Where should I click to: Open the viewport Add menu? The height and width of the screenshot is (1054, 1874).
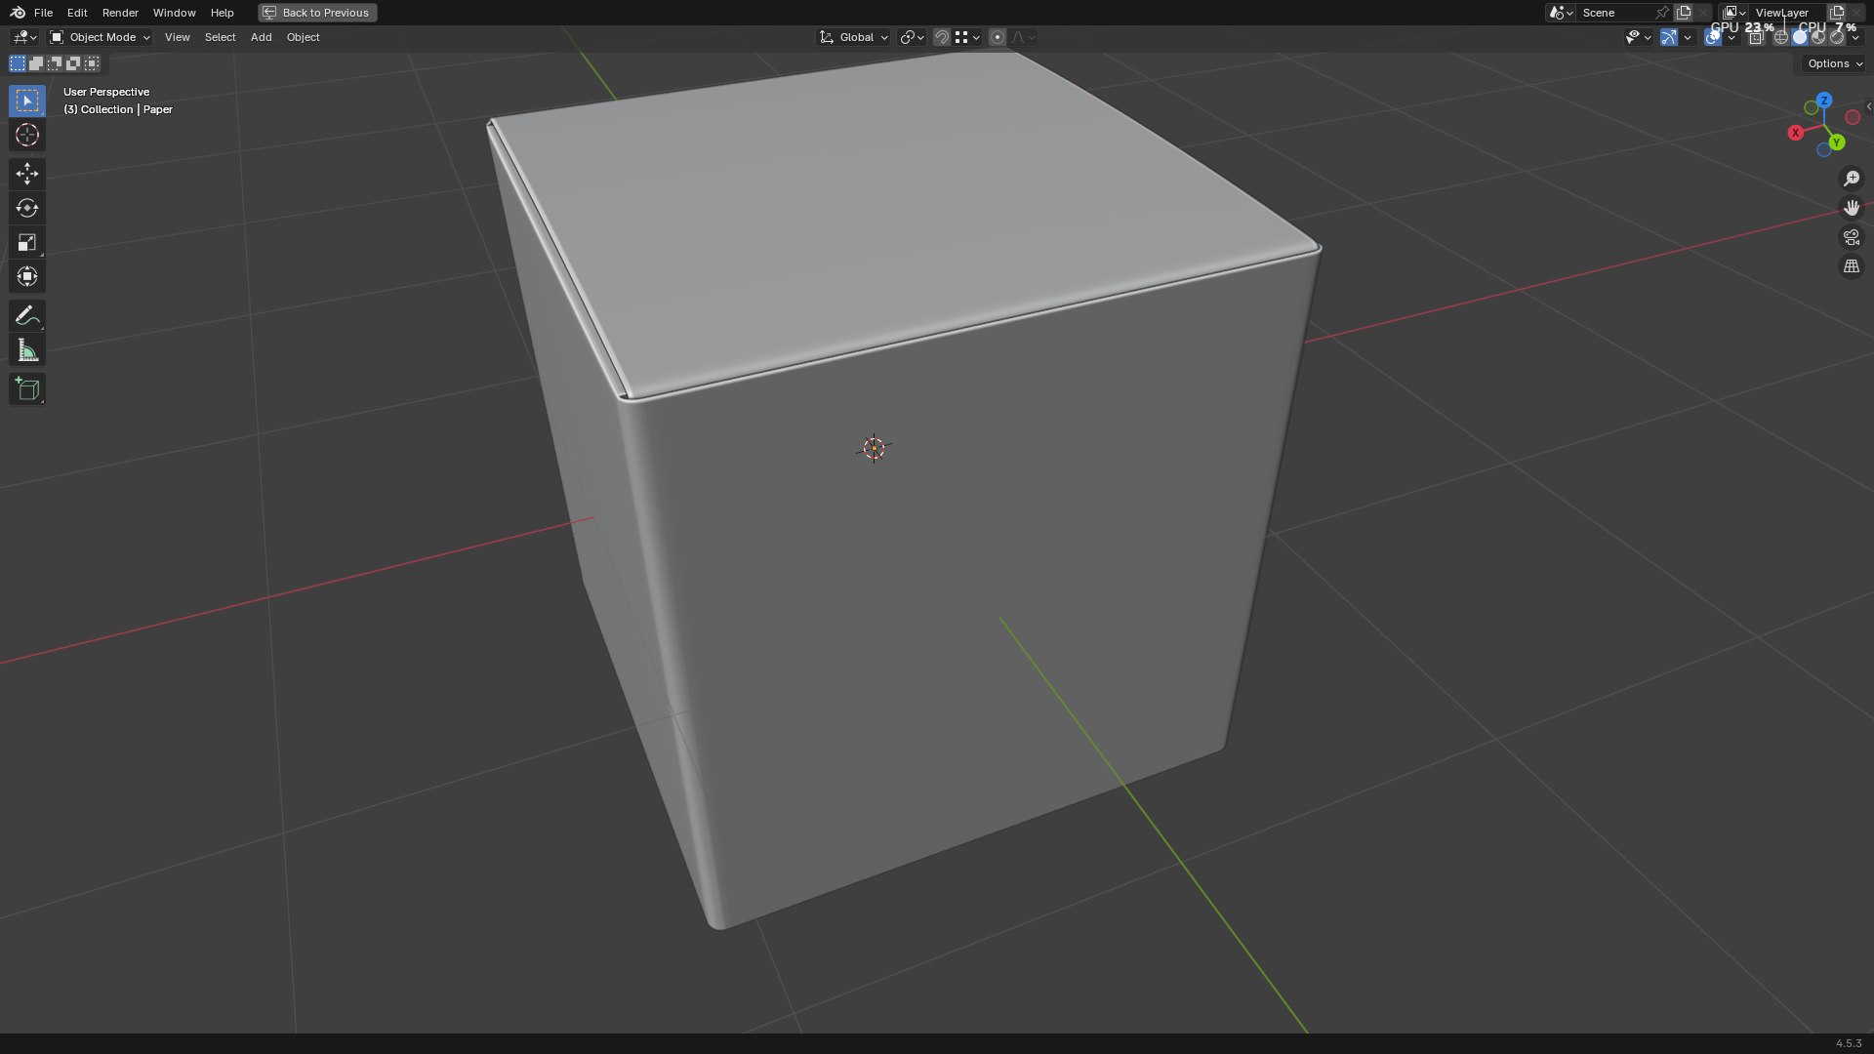coord(261,37)
